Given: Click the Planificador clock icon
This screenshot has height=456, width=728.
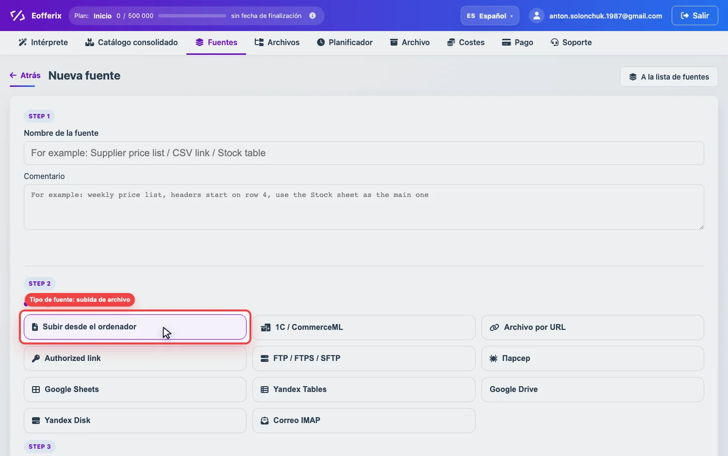Looking at the screenshot, I should (x=321, y=42).
